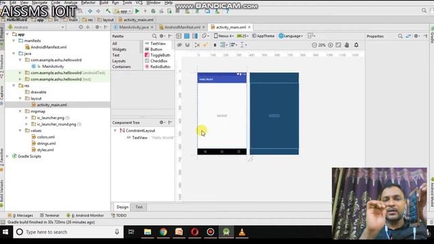Click the Windows Start button
This screenshot has width=434, height=244.
click(x=5, y=232)
